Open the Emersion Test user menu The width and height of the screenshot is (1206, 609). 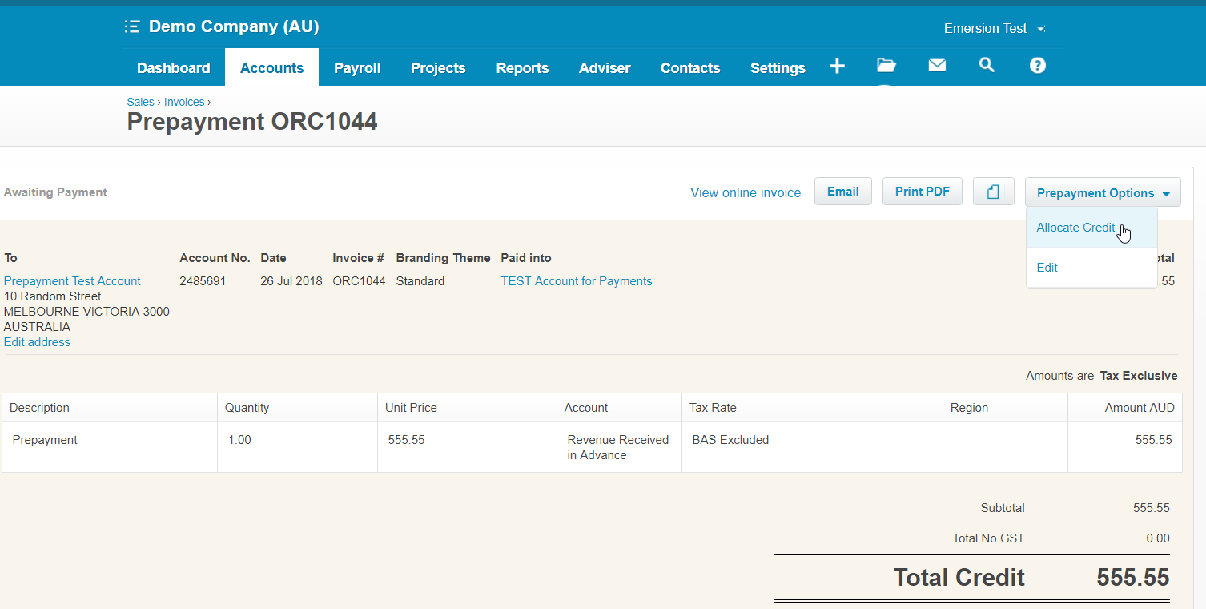pyautogui.click(x=994, y=29)
